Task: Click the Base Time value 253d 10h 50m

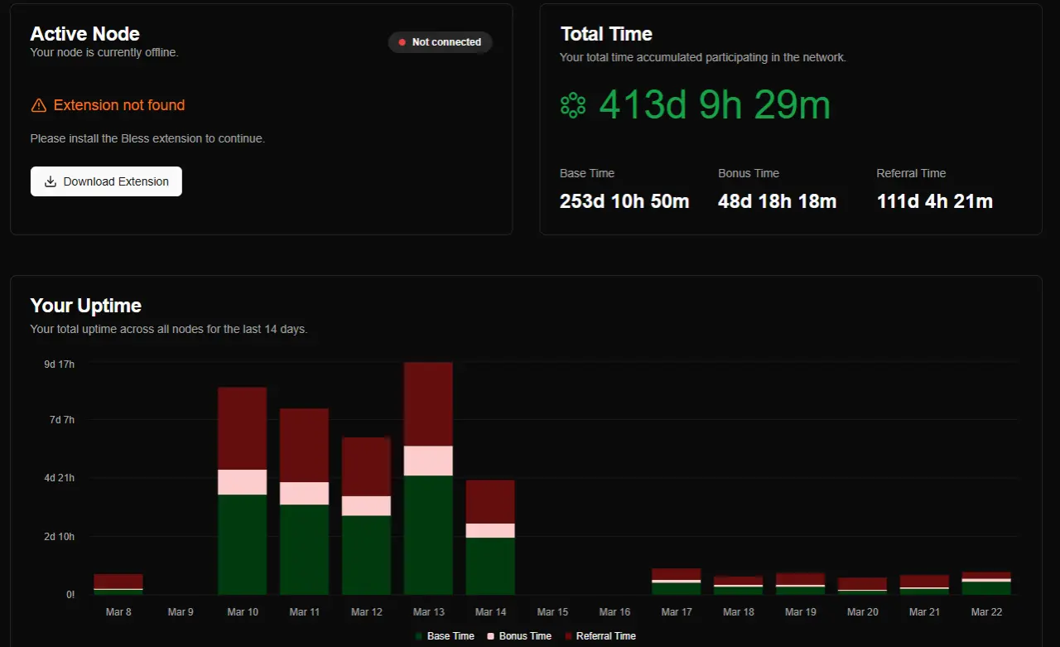Action: 624,201
